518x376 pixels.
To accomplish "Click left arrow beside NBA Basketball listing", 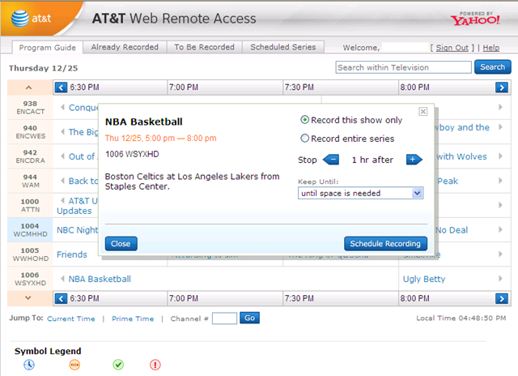I will pyautogui.click(x=62, y=279).
